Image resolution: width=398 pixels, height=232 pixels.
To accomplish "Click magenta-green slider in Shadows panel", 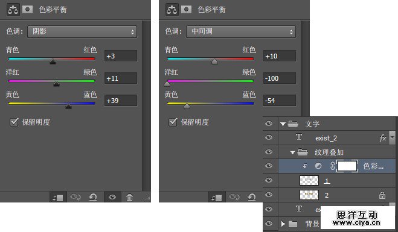I will pos(51,81).
